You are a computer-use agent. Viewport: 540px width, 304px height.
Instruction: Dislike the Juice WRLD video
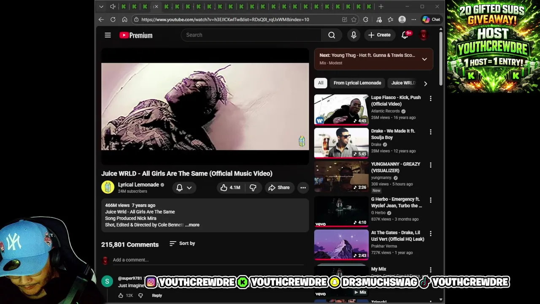pos(253,187)
